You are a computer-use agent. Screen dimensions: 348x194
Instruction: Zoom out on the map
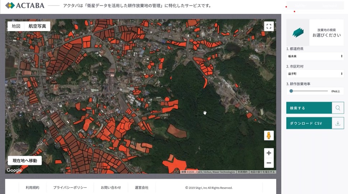[x=269, y=163]
